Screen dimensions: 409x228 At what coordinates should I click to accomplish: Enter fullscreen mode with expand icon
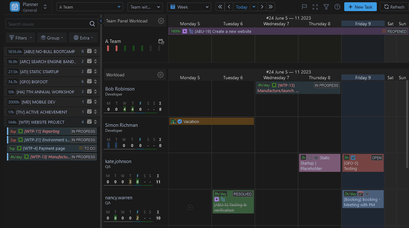[315, 7]
